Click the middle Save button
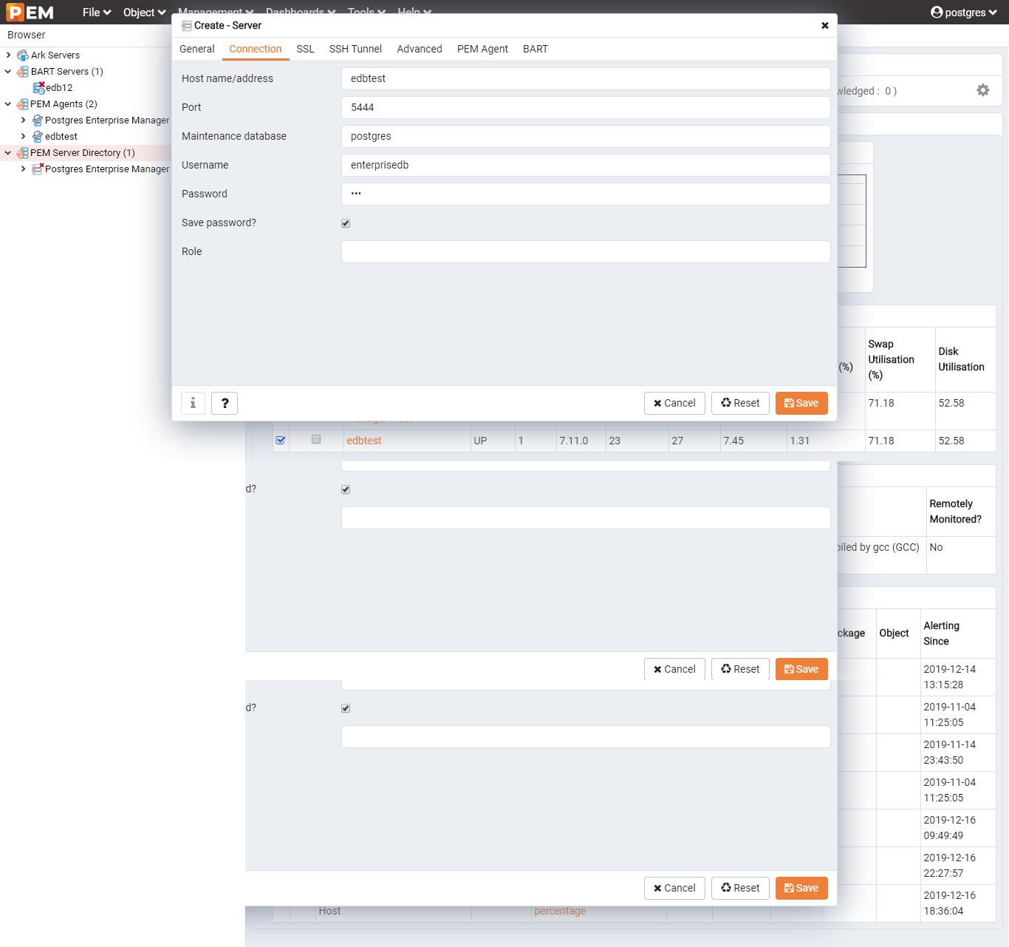 click(801, 669)
